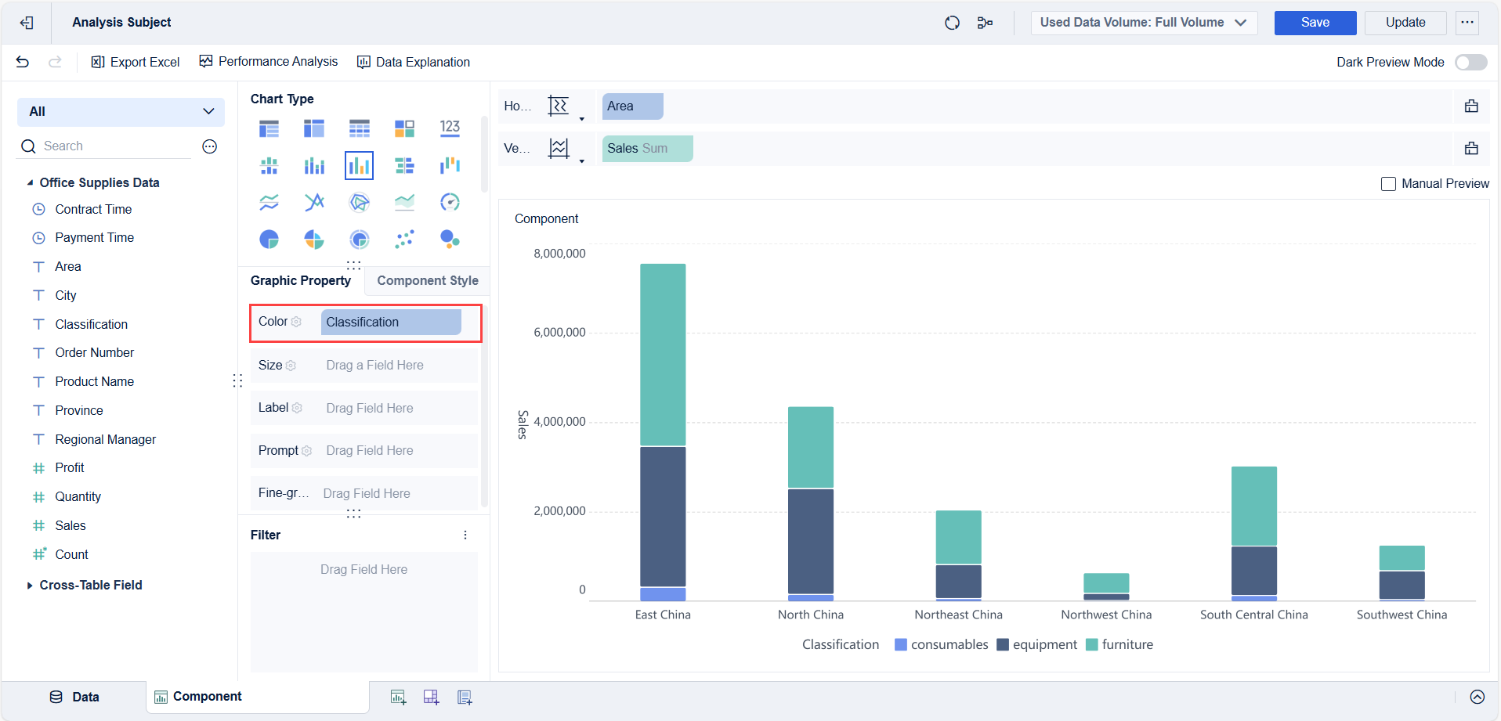Viewport: 1501px width, 721px height.
Task: Click the East China equipment bar segment
Action: tap(663, 517)
